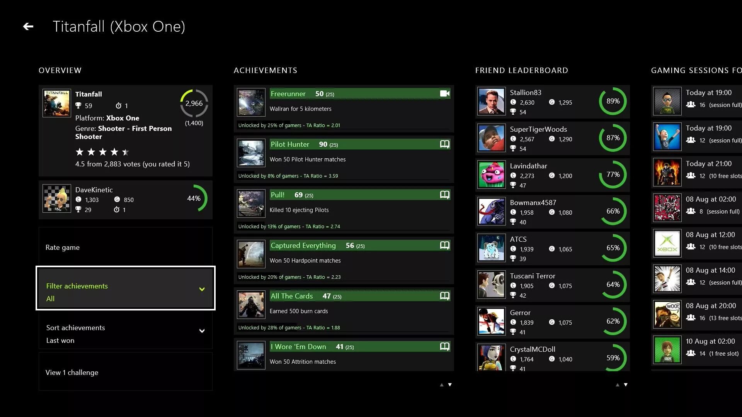Click the back arrow navigation icon

click(28, 26)
